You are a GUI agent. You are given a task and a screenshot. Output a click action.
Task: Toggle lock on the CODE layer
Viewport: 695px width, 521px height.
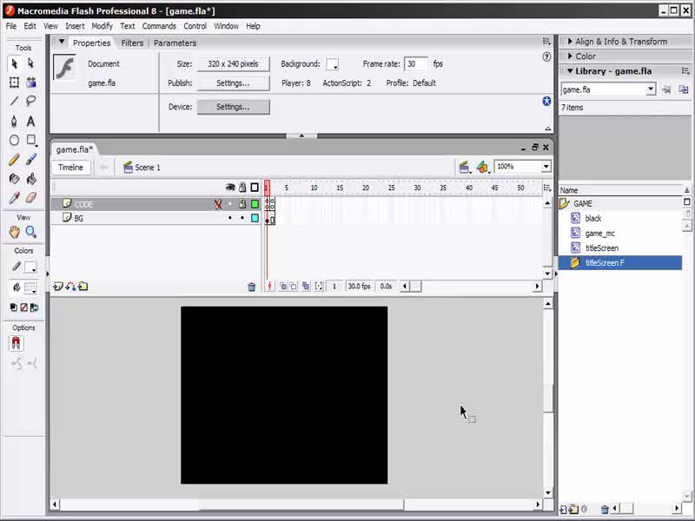(x=242, y=204)
